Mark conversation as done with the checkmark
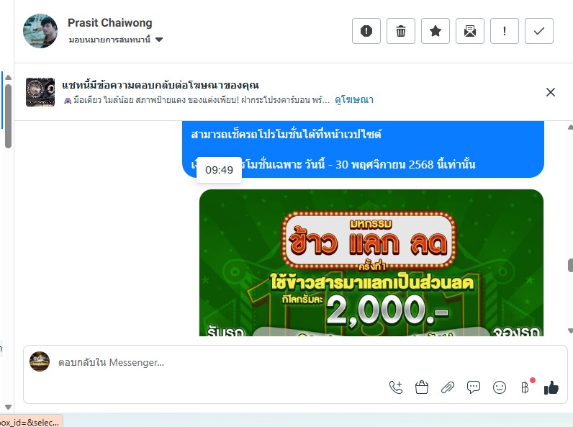The width and height of the screenshot is (573, 427). 539,31
